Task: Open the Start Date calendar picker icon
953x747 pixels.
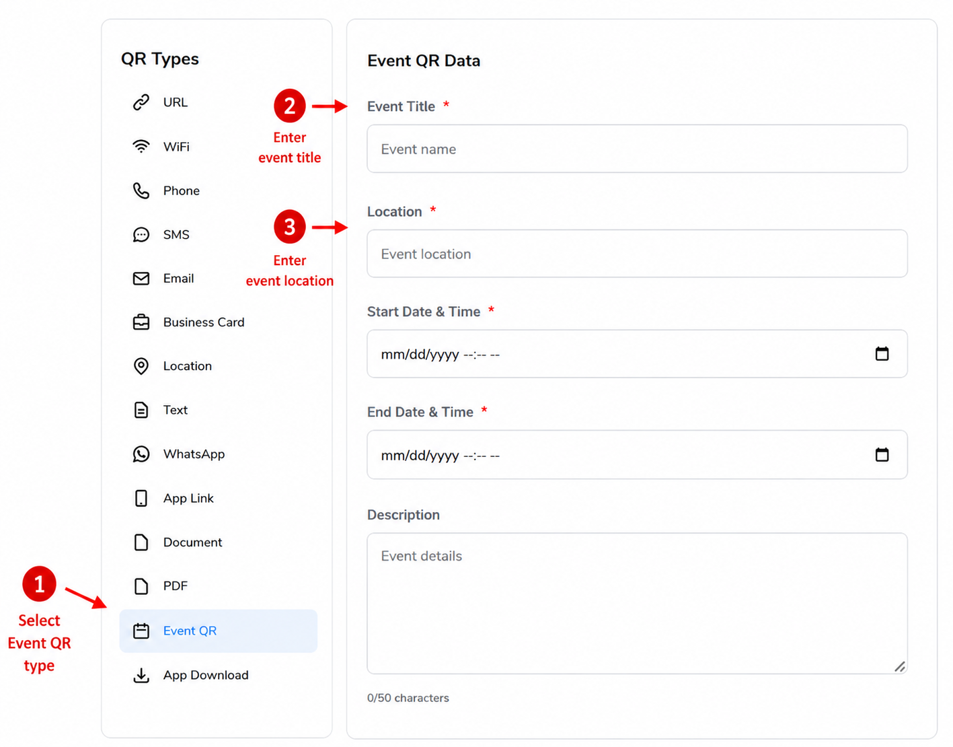Action: coord(882,354)
